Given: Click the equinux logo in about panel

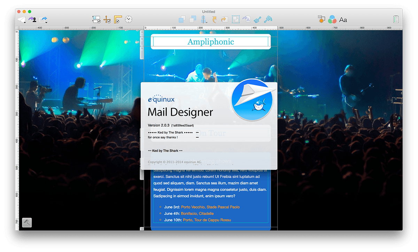Looking at the screenshot, I should [x=161, y=99].
